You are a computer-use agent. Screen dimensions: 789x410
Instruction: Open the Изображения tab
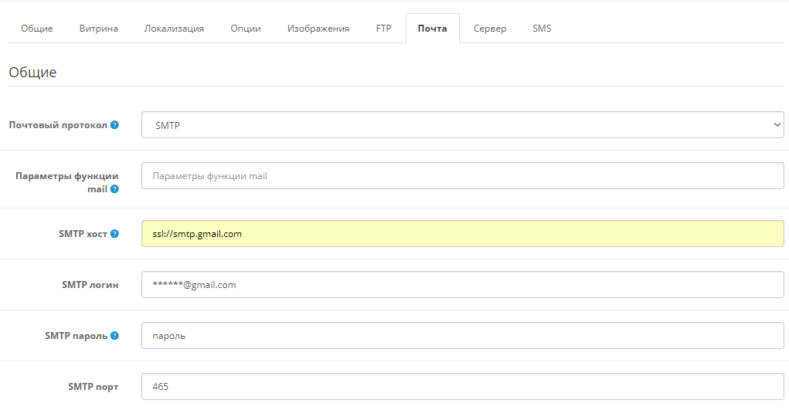click(318, 28)
